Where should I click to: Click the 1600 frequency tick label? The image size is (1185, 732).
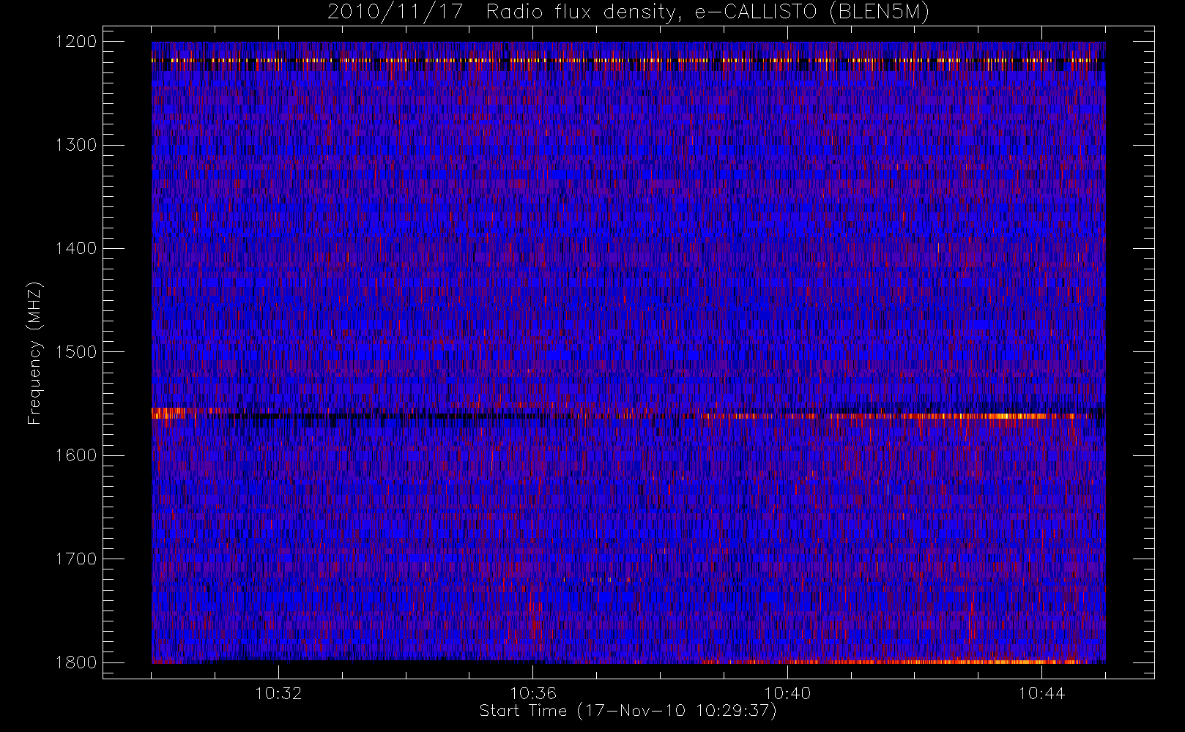coord(75,455)
